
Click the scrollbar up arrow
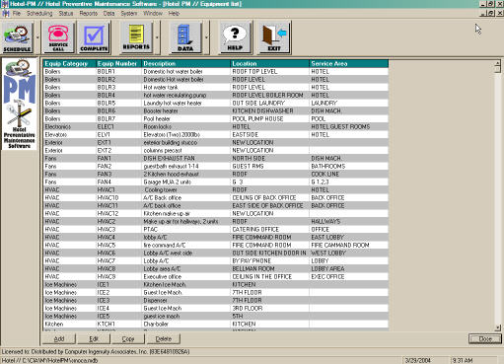[x=498, y=63]
